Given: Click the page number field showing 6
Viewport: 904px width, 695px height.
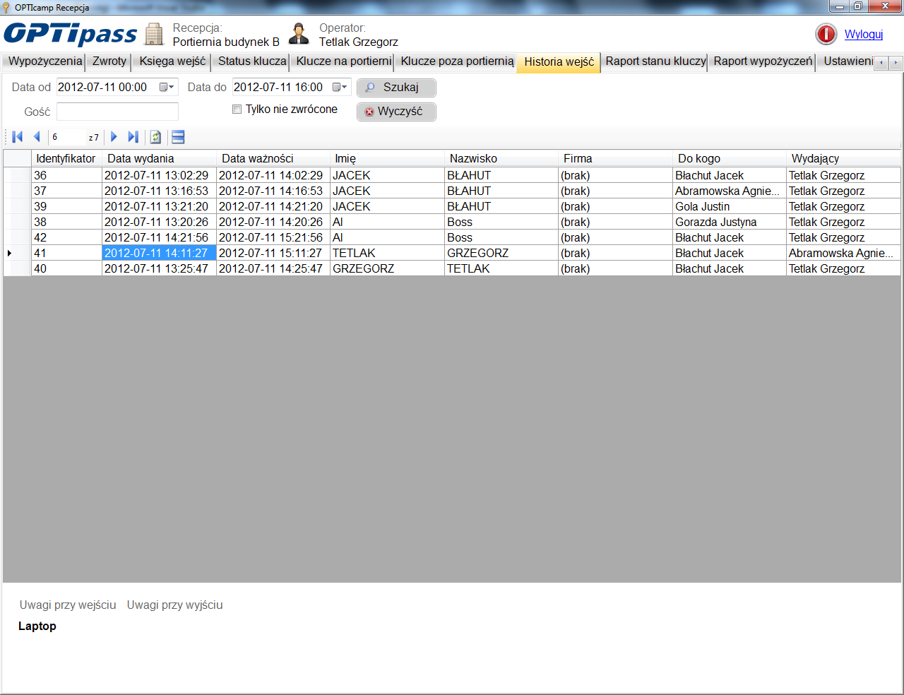Looking at the screenshot, I should coord(68,137).
